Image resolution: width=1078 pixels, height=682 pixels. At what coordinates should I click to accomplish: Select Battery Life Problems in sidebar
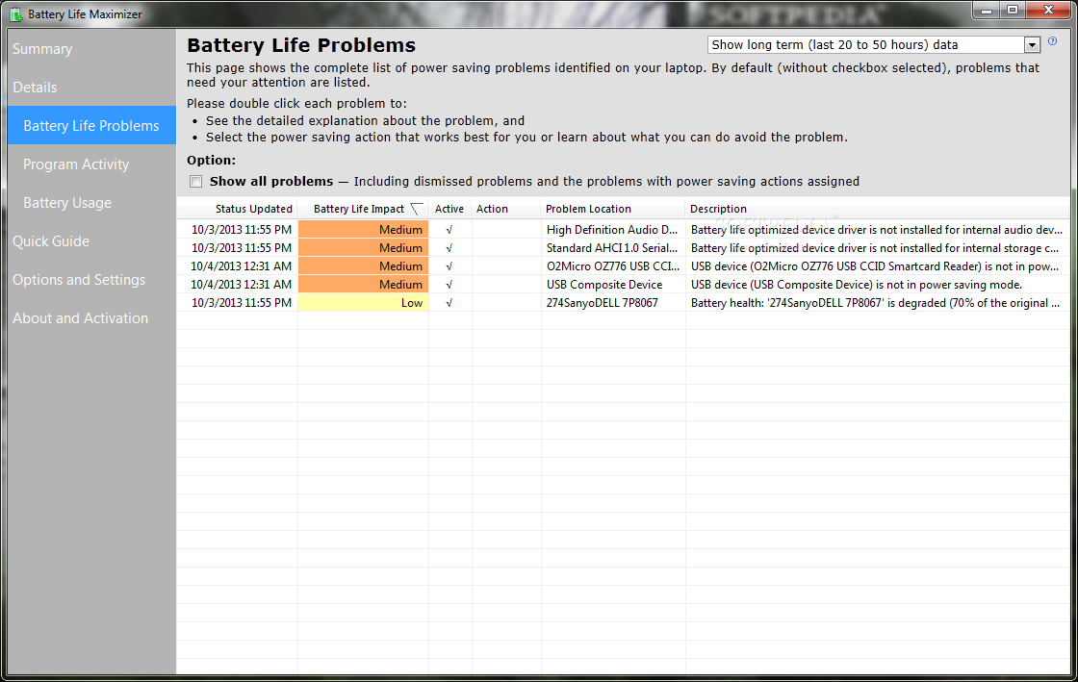click(91, 126)
